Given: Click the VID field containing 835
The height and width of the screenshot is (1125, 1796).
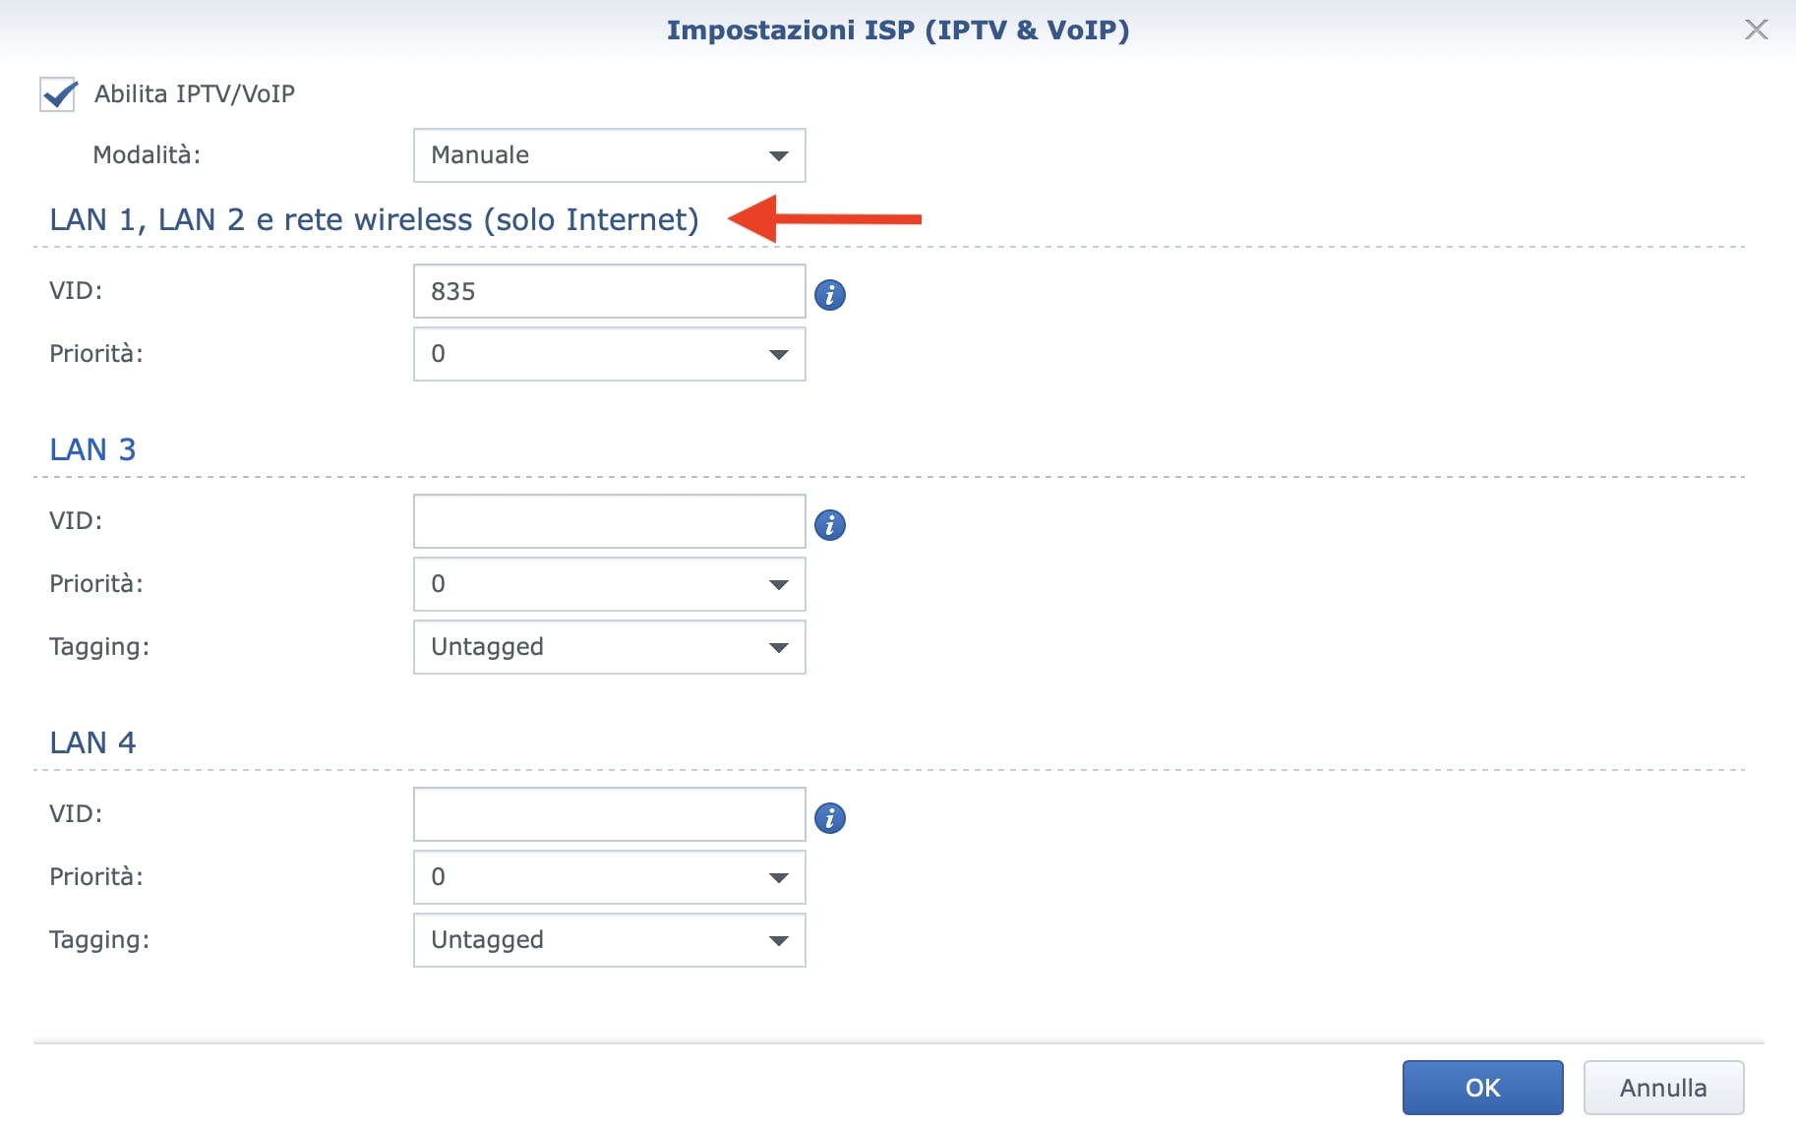Looking at the screenshot, I should click(609, 291).
